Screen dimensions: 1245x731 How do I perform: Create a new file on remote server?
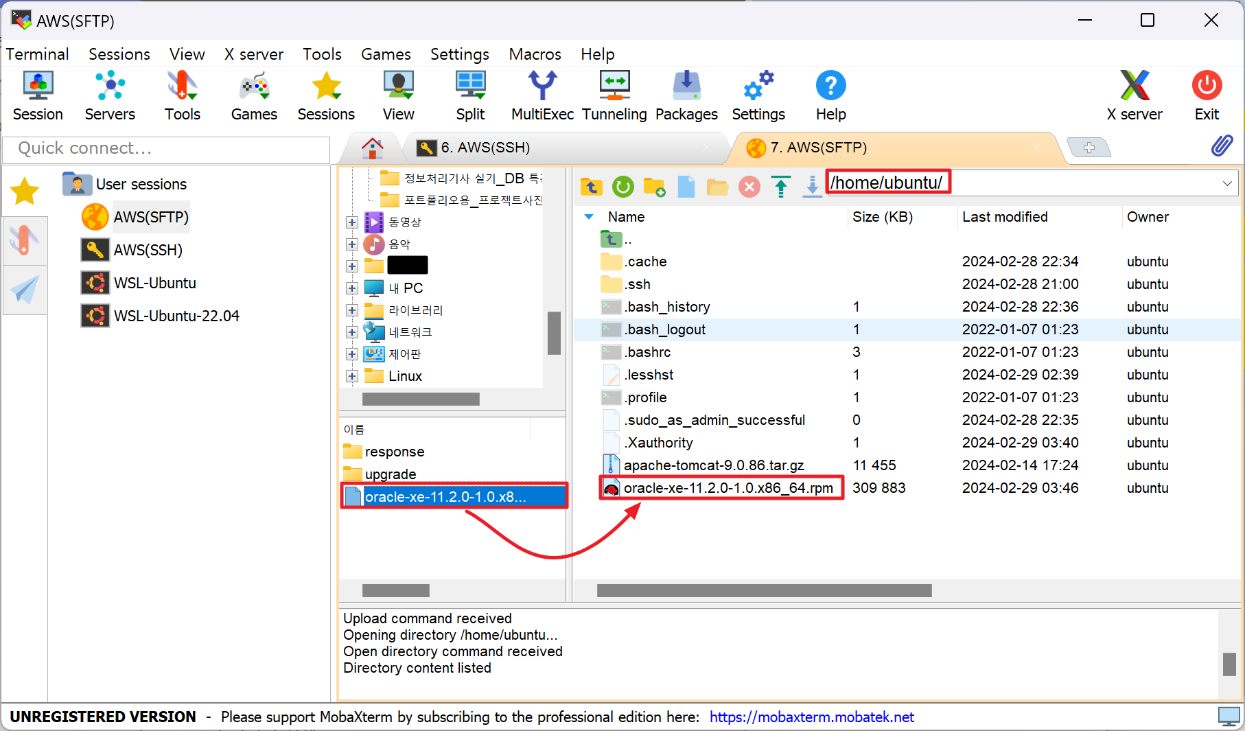pos(686,186)
